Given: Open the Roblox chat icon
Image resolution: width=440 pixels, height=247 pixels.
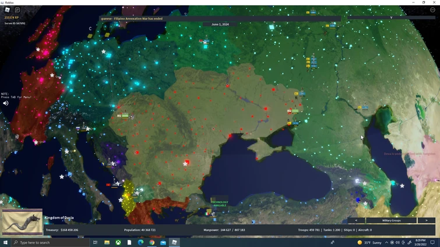Looking at the screenshot, I should click(17, 10).
